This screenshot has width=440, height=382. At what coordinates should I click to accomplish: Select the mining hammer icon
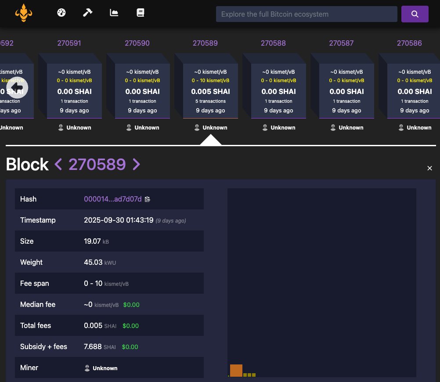[87, 12]
